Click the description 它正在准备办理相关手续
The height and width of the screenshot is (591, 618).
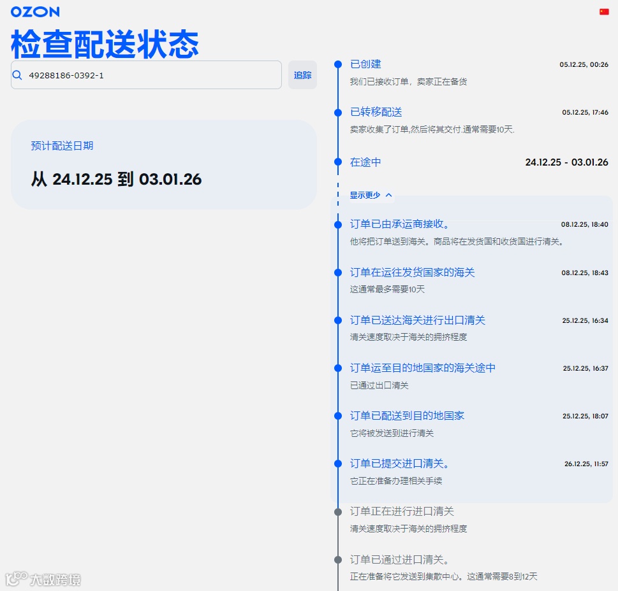pos(395,481)
